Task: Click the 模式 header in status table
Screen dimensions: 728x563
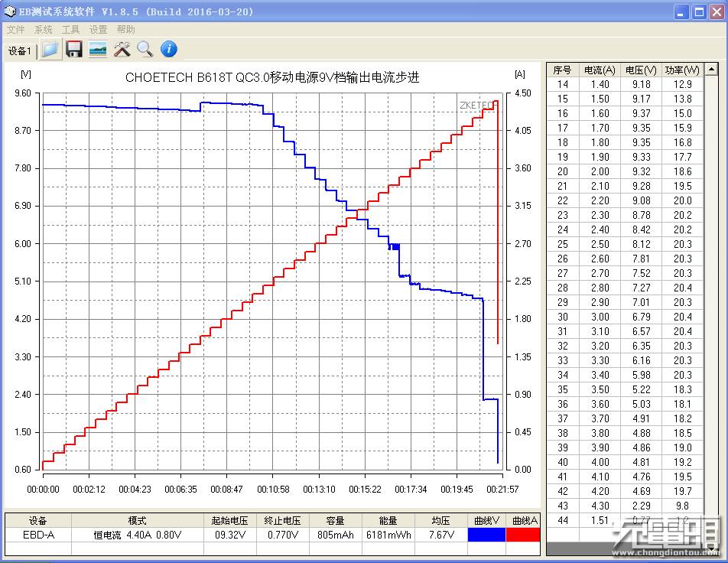Action: pyautogui.click(x=137, y=521)
